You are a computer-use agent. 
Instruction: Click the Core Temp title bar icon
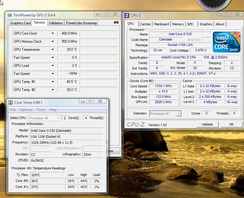[11, 103]
